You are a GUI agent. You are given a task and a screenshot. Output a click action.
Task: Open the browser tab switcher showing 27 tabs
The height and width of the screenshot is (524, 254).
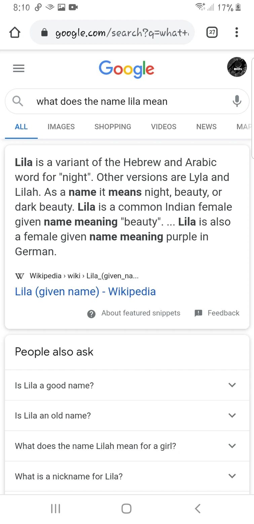tap(212, 32)
